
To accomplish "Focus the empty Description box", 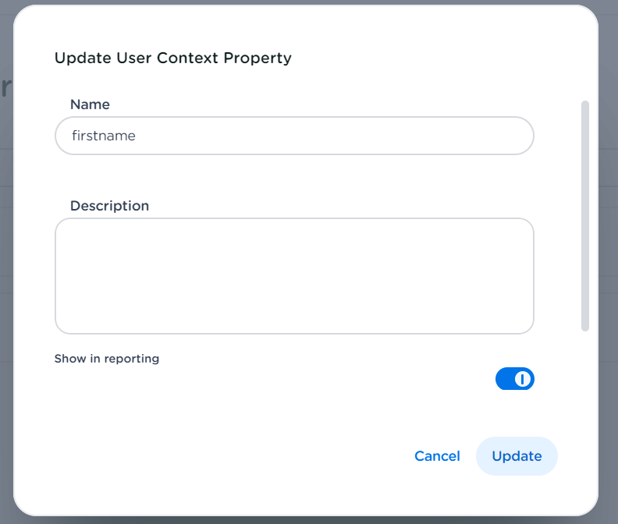I will pos(294,276).
